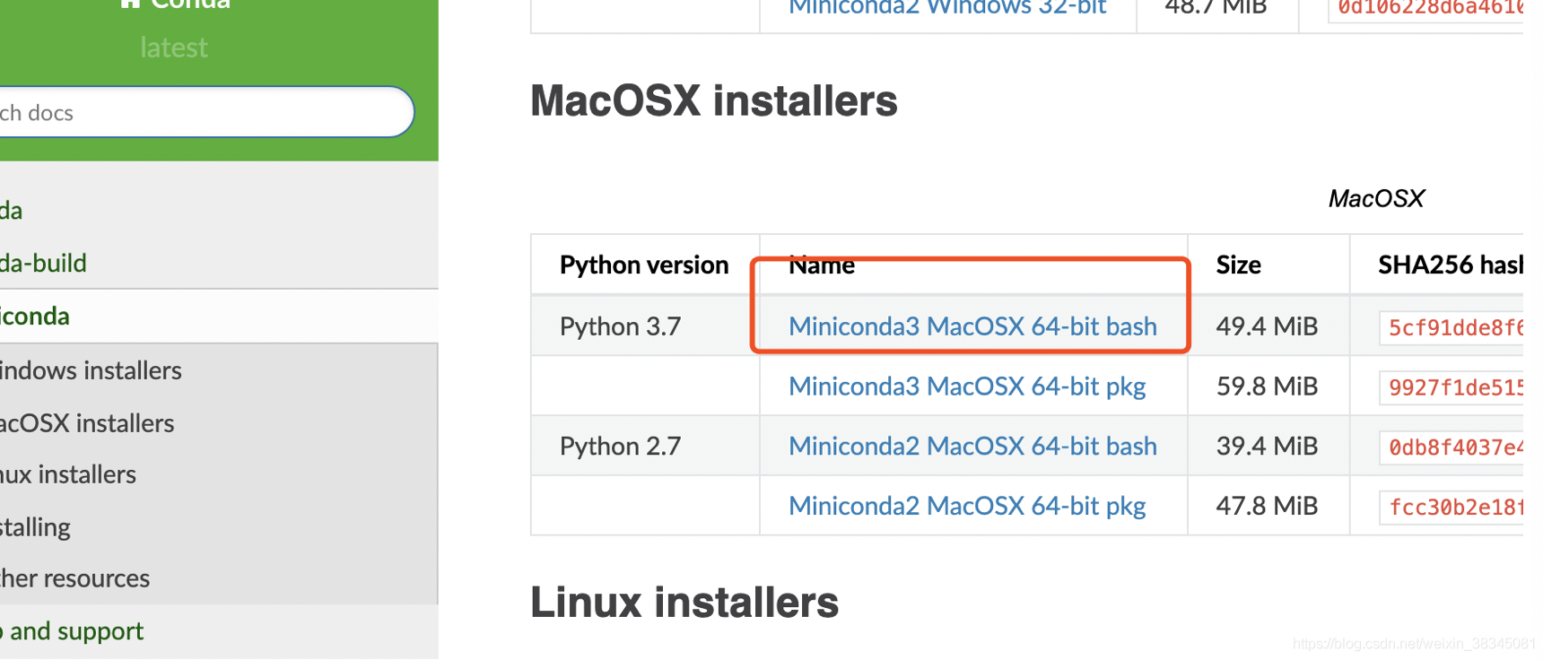This screenshot has height=660, width=1543.
Task: Open the conda-build sidebar link
Action: [43, 263]
